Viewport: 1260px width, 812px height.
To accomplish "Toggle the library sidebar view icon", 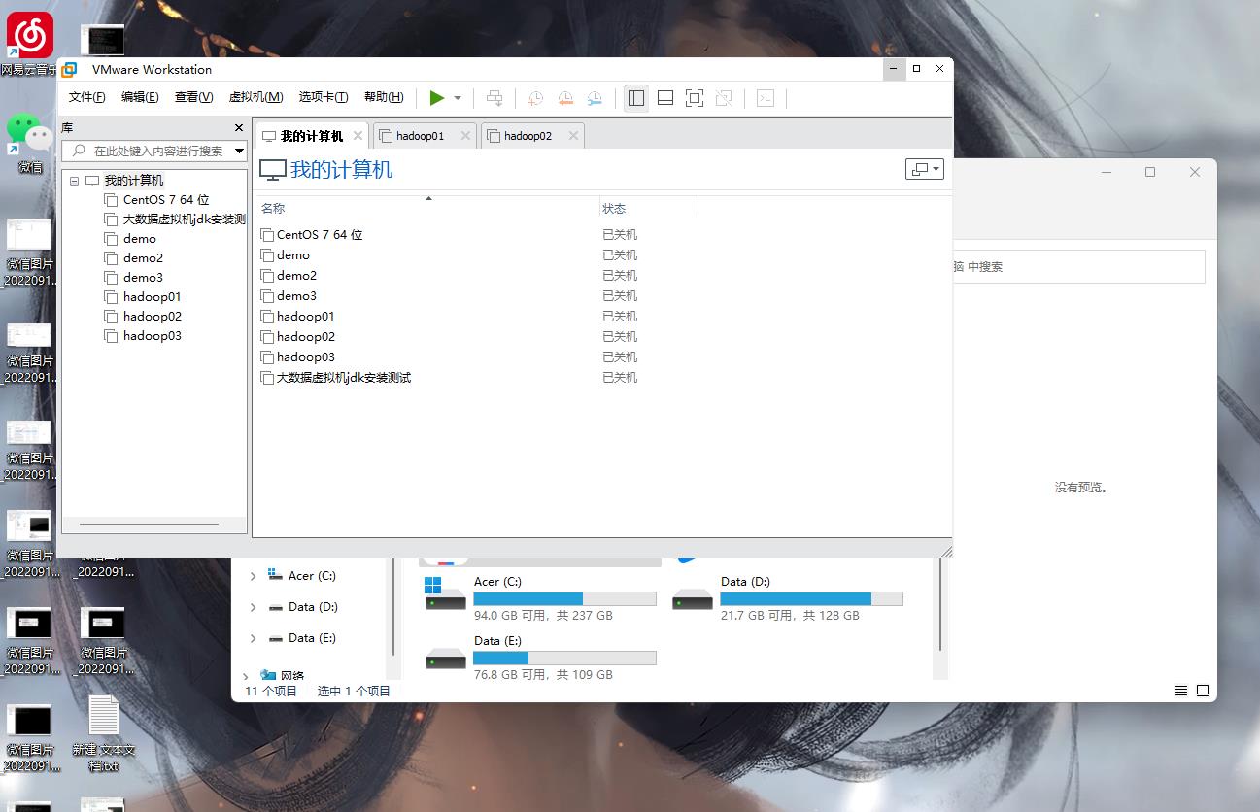I will pyautogui.click(x=636, y=97).
